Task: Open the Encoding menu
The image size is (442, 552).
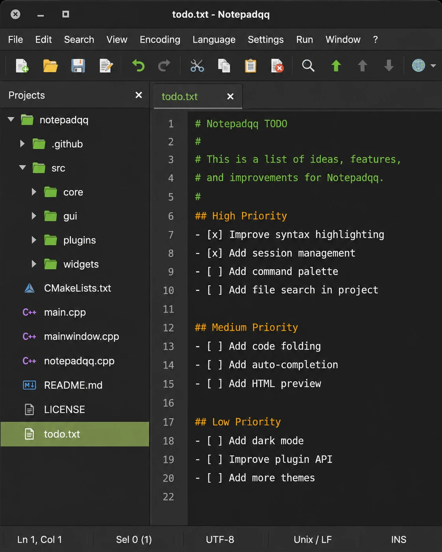Action: (160, 39)
